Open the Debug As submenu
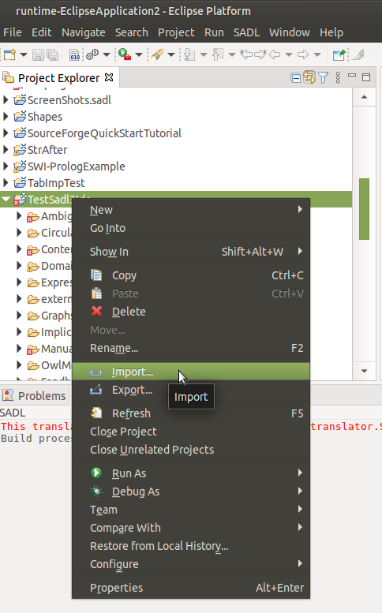Viewport: 382px width, 613px height. click(191, 492)
